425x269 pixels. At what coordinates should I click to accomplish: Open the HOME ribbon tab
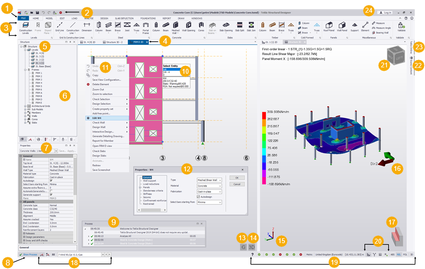(x=36, y=19)
